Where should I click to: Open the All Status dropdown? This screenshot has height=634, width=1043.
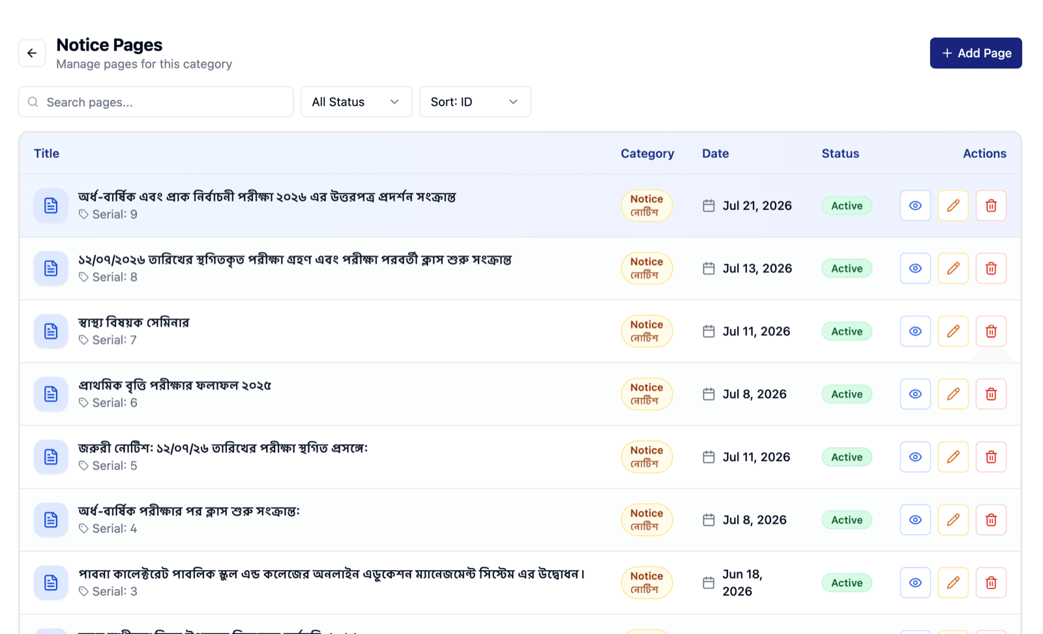click(356, 102)
